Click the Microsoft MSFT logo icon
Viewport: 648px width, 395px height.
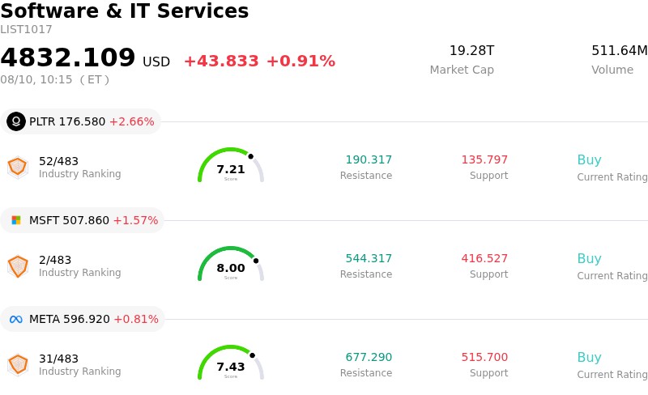(x=16, y=220)
